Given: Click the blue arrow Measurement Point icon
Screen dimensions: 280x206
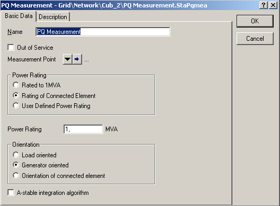Looking at the screenshot, I should coord(77,59).
